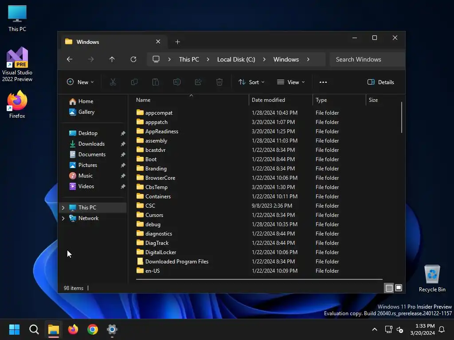Screen dimensions: 454x340
Task: Click the horizontal scrollbar under file list
Action: pyautogui.click(x=259, y=279)
